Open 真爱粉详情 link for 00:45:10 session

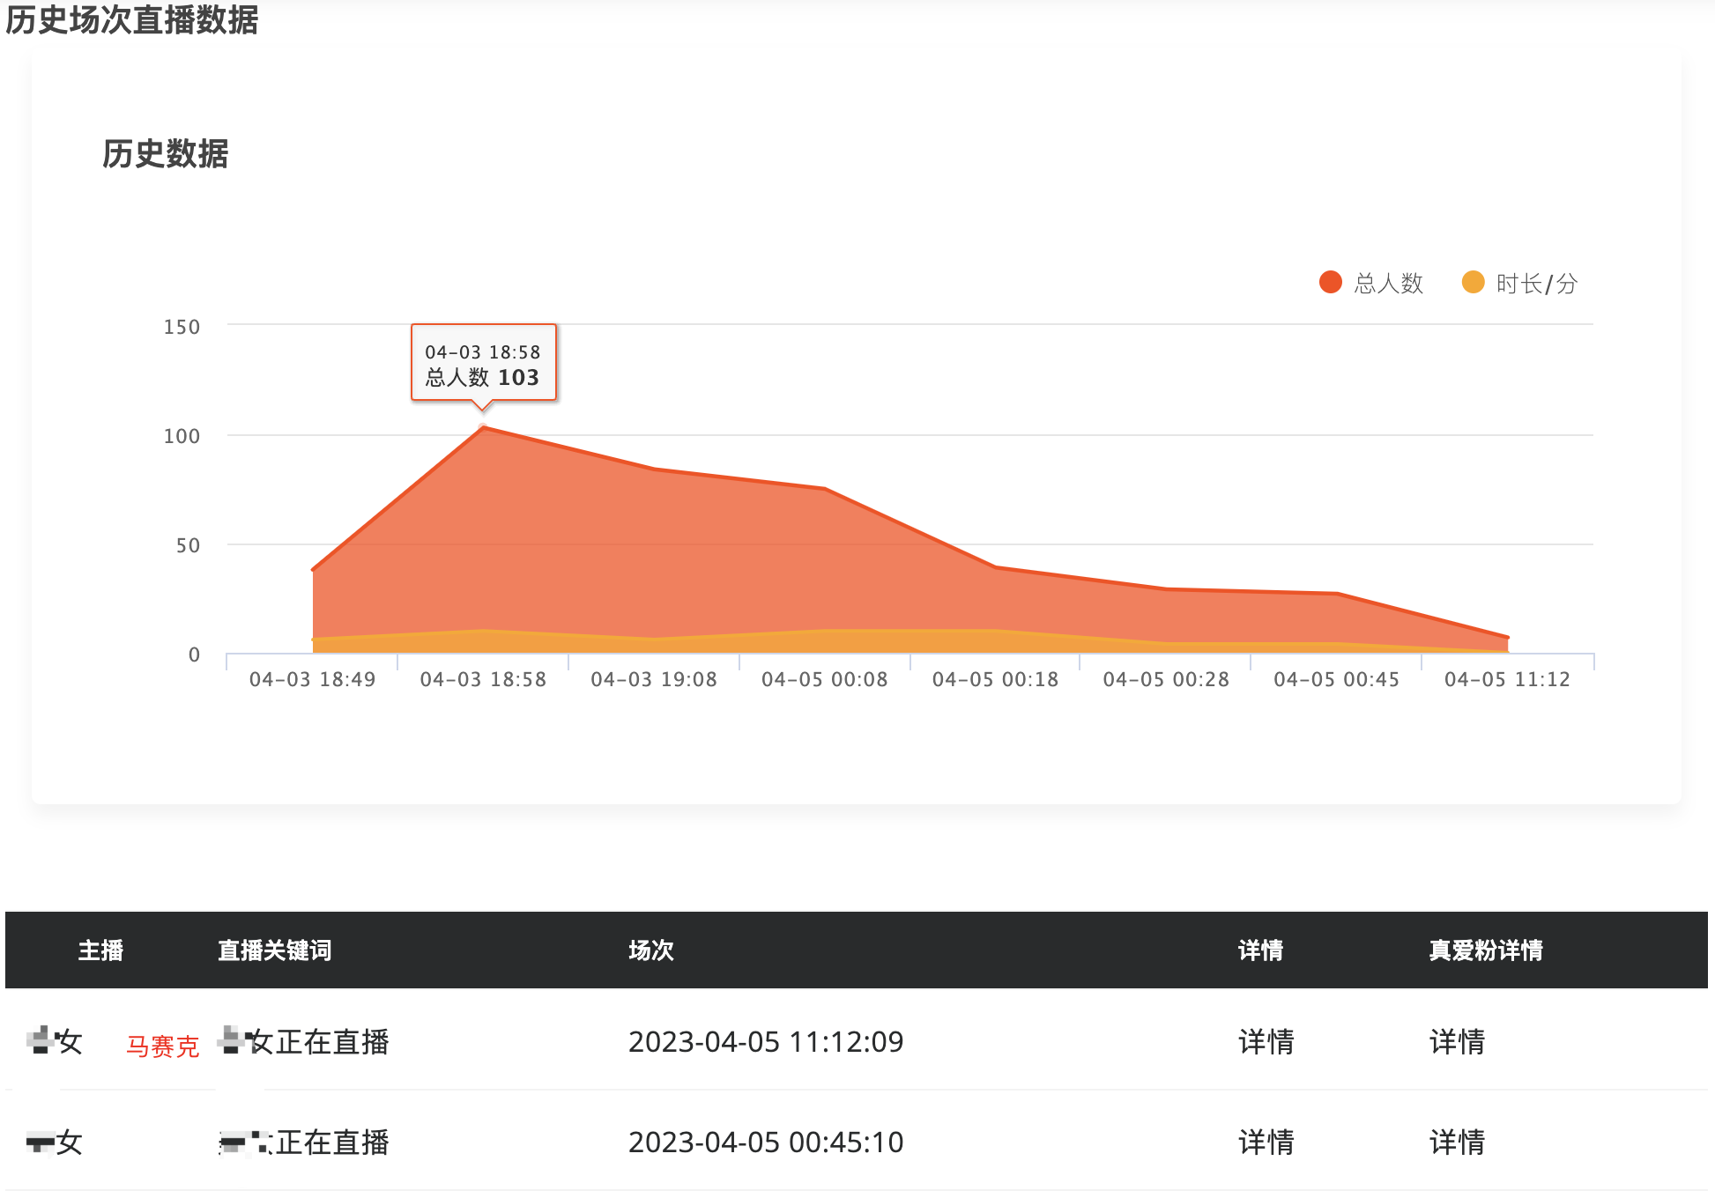1457,1143
